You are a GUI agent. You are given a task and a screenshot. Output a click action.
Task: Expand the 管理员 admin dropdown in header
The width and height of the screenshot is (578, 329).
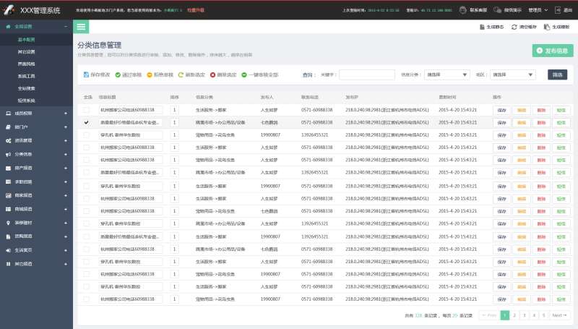(538, 10)
